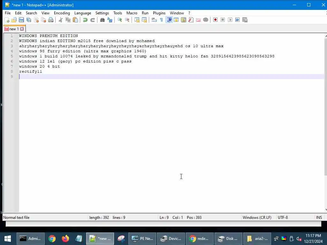Toggle show all characters pilcrow icon

(x=161, y=20)
